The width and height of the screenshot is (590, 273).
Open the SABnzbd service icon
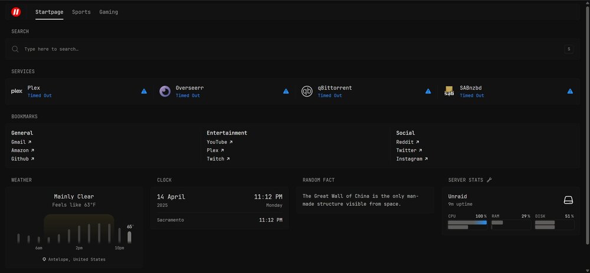[449, 91]
